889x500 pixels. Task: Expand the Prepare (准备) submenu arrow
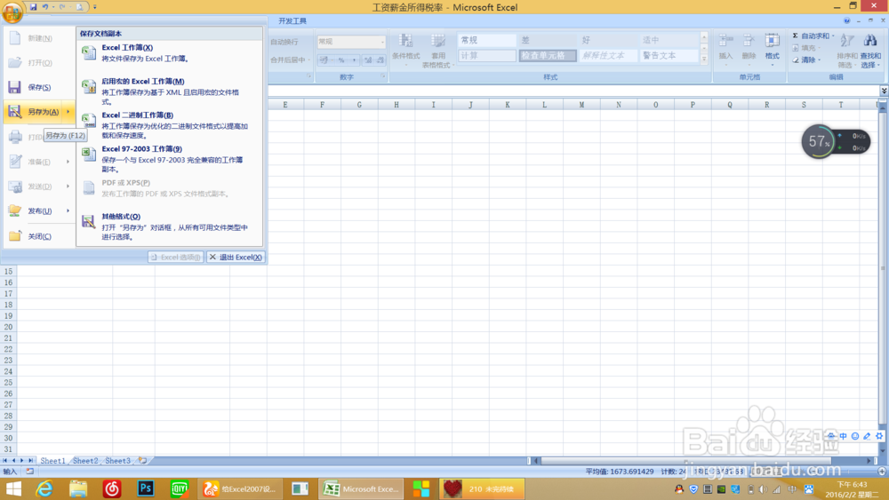click(68, 162)
